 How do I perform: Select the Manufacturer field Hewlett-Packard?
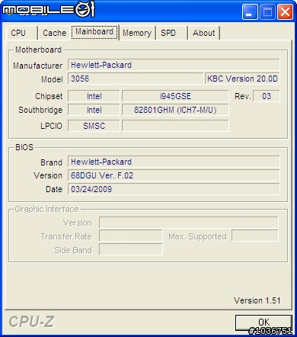pos(174,65)
